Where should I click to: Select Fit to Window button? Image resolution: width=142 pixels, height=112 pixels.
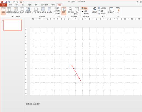[77, 11]
